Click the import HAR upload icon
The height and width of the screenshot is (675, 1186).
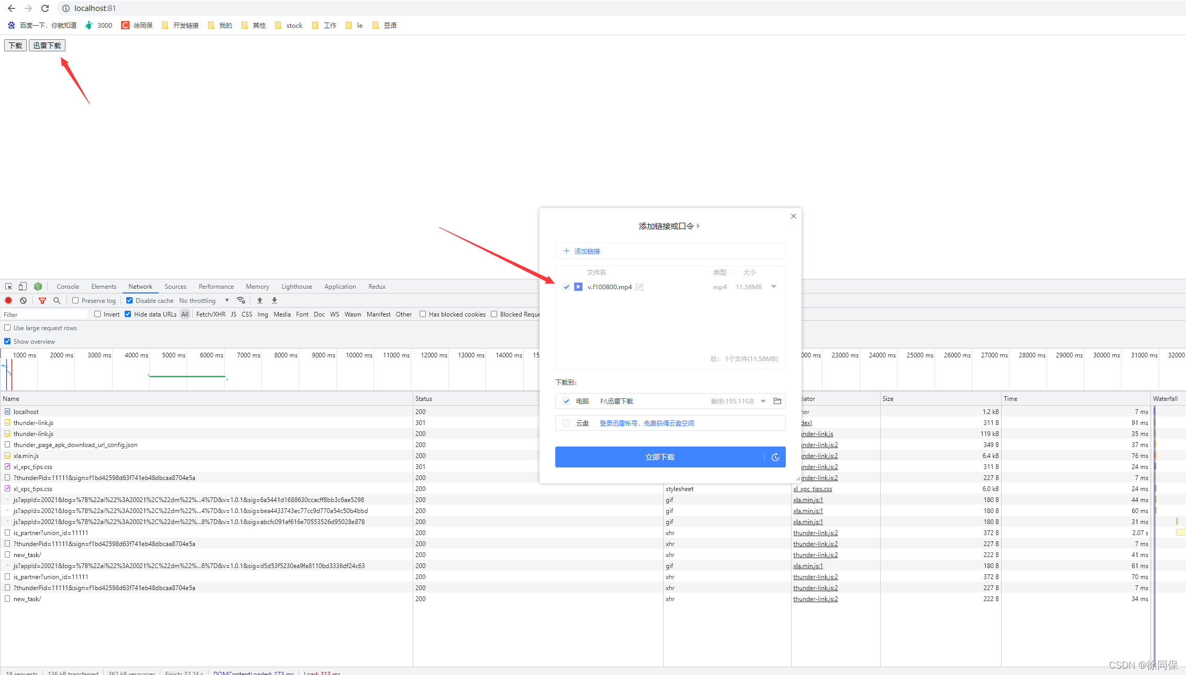(x=260, y=300)
